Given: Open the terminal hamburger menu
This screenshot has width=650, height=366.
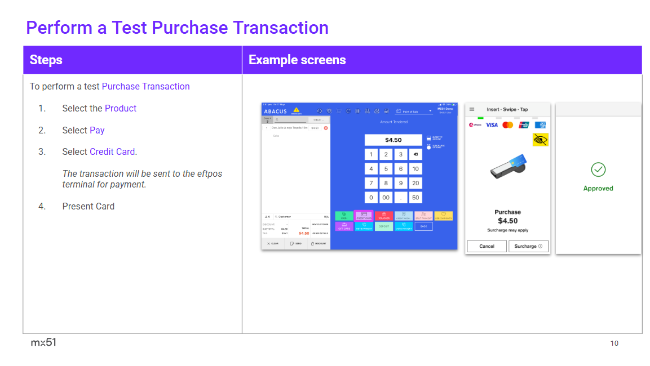Looking at the screenshot, I should tap(472, 110).
